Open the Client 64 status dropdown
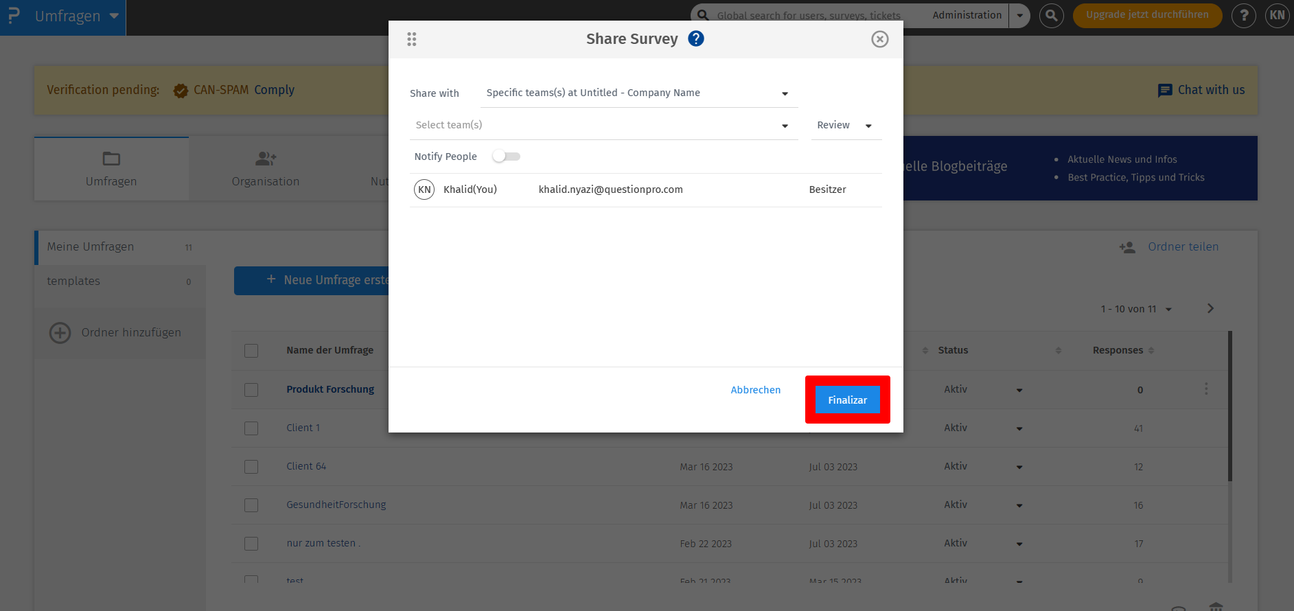 [1019, 467]
